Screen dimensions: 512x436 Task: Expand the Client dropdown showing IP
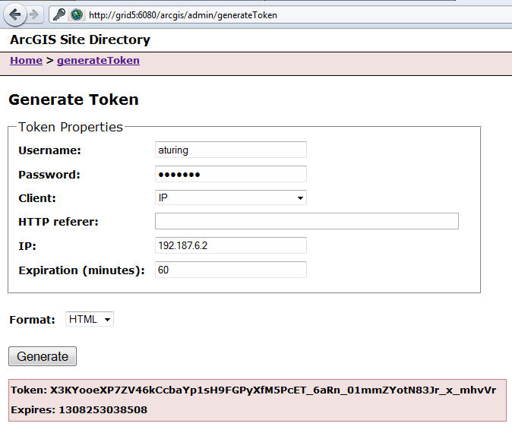[x=230, y=198]
